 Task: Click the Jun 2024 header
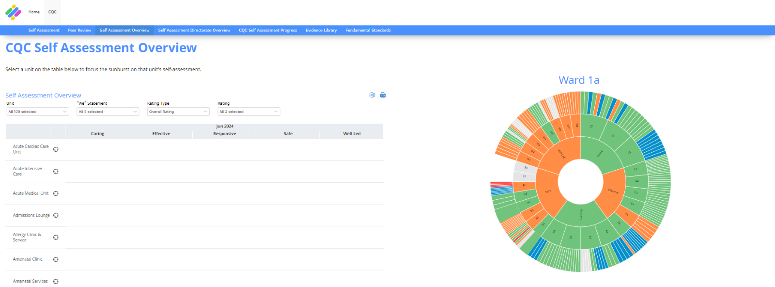click(x=225, y=126)
